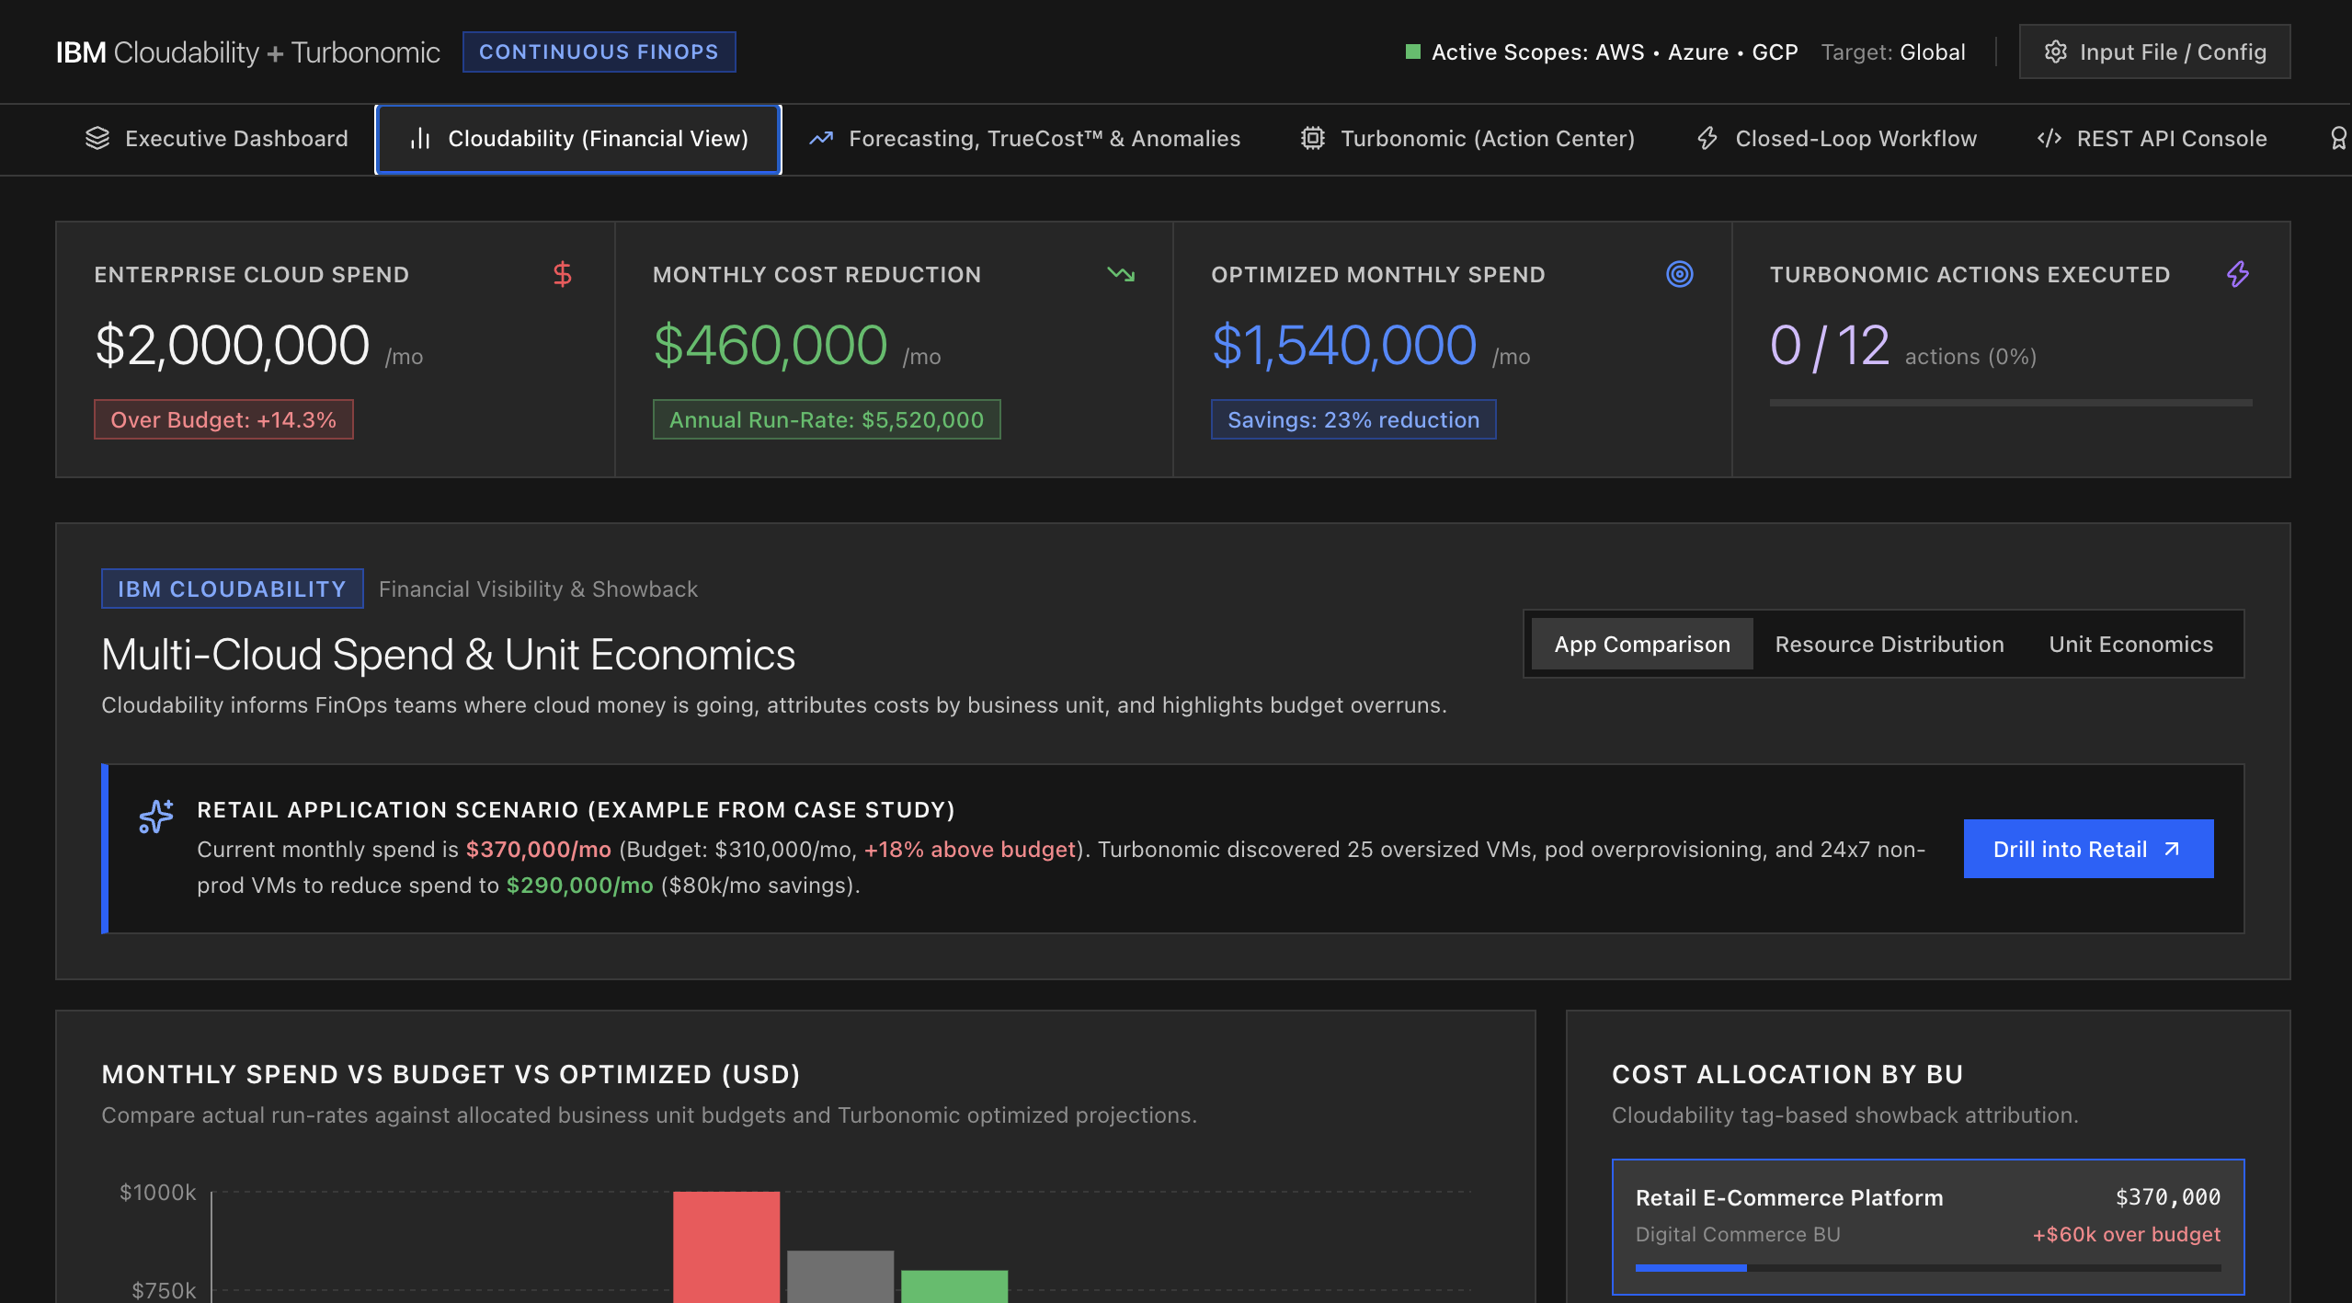
Task: Click the layers icon beside Executive Dashboard
Action: pos(97,139)
